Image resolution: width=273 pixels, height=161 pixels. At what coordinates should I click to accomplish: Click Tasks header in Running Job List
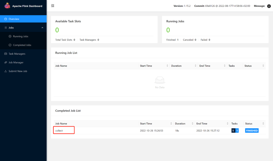click(x=232, y=66)
